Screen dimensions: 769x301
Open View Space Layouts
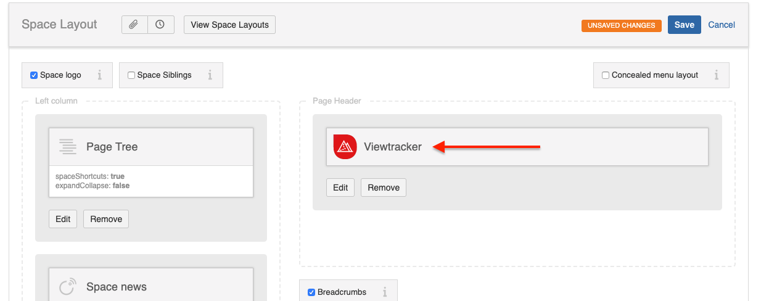(229, 25)
